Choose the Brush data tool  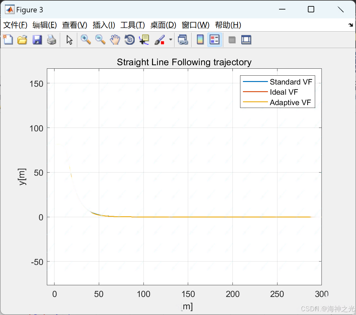tap(160, 40)
